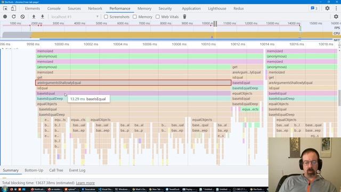Toggle the device toolbar icon
Image resolution: width=341 pixels, height=192 pixels.
click(13, 9)
